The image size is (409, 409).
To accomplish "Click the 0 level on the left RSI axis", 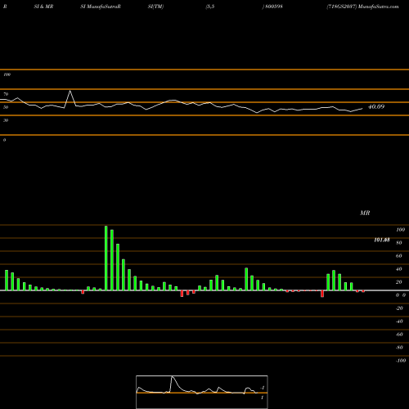I will (x=4, y=140).
